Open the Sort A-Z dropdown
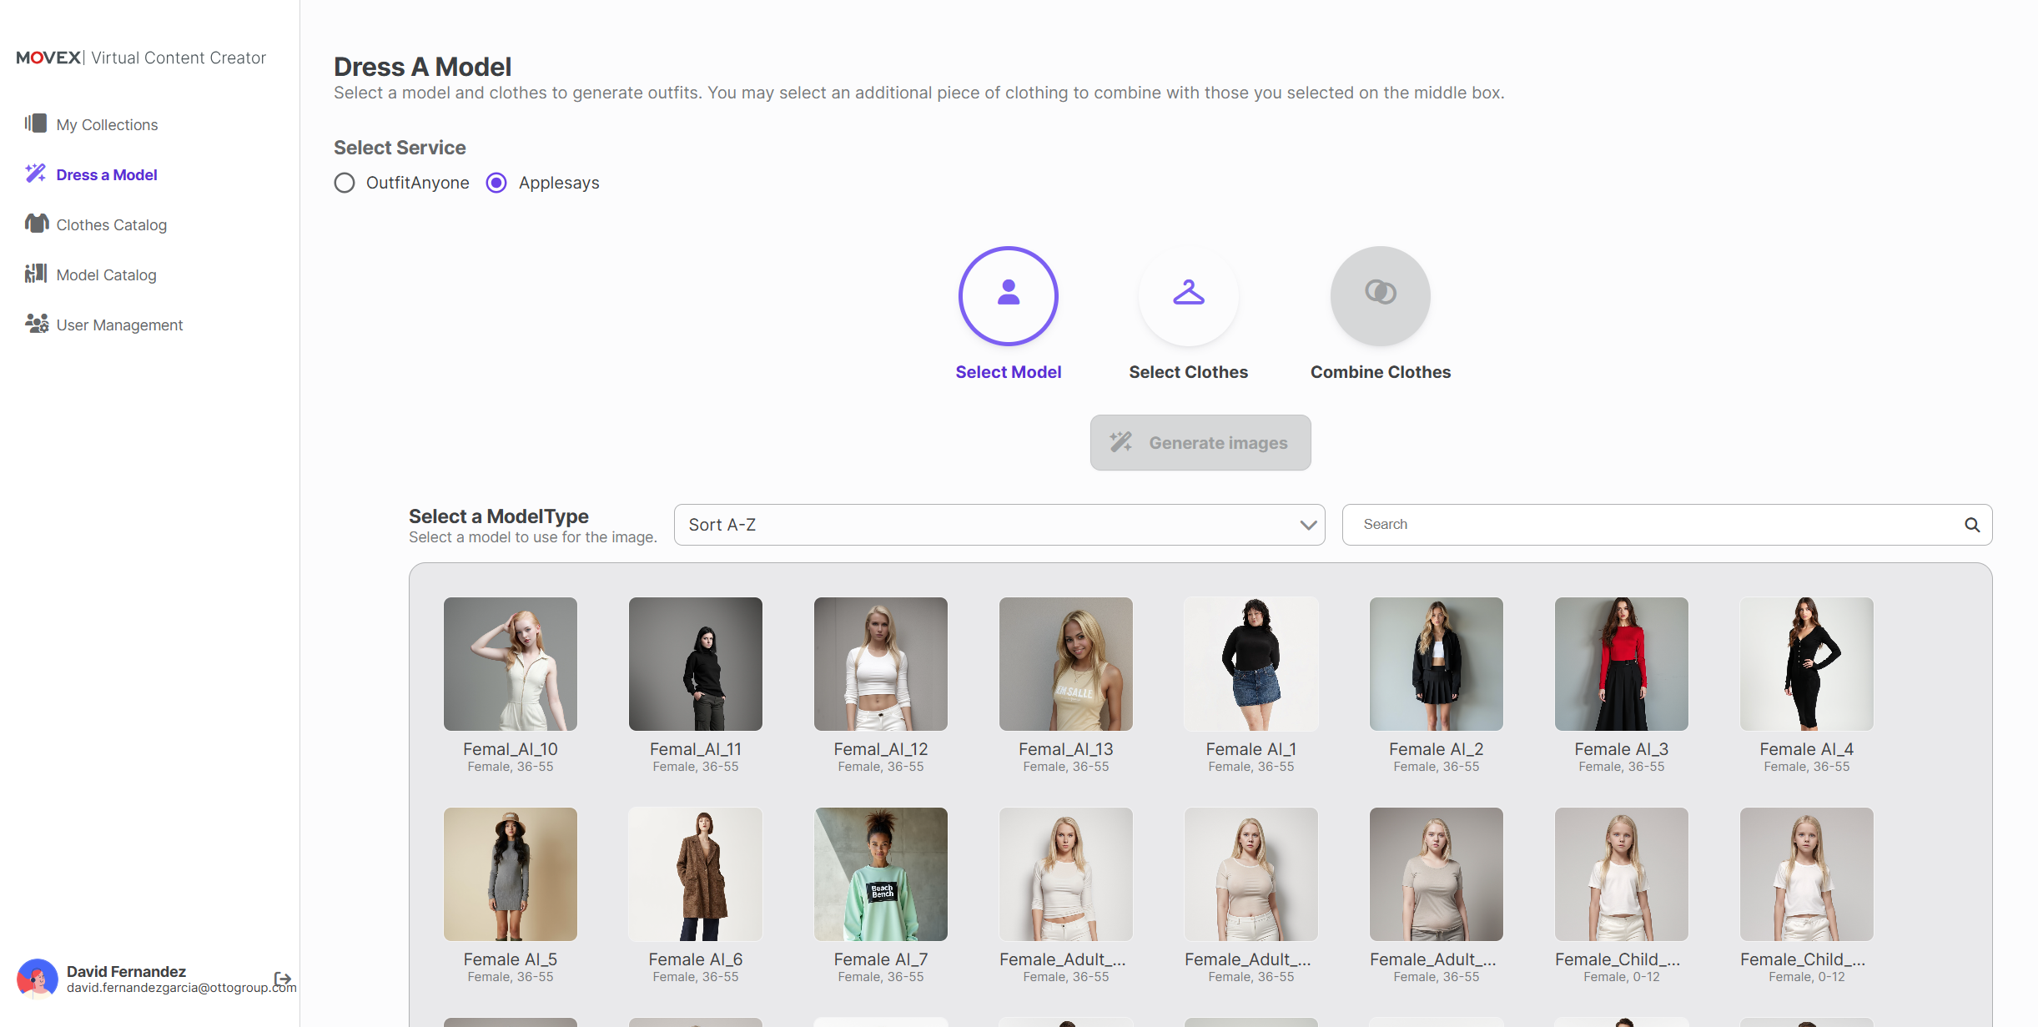The image size is (2038, 1027). point(999,525)
